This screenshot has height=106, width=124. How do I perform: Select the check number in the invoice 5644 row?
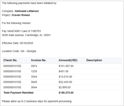point(12,87)
